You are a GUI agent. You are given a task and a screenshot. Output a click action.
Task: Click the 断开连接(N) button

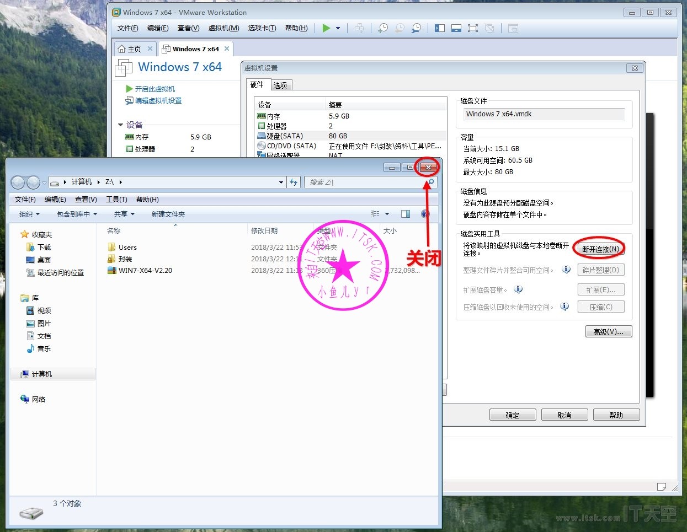click(x=600, y=249)
